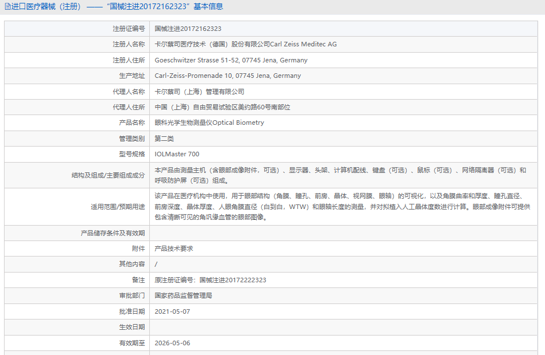Click the 产品名称 label
Viewport: 545px width, 355px height.
pyautogui.click(x=132, y=123)
